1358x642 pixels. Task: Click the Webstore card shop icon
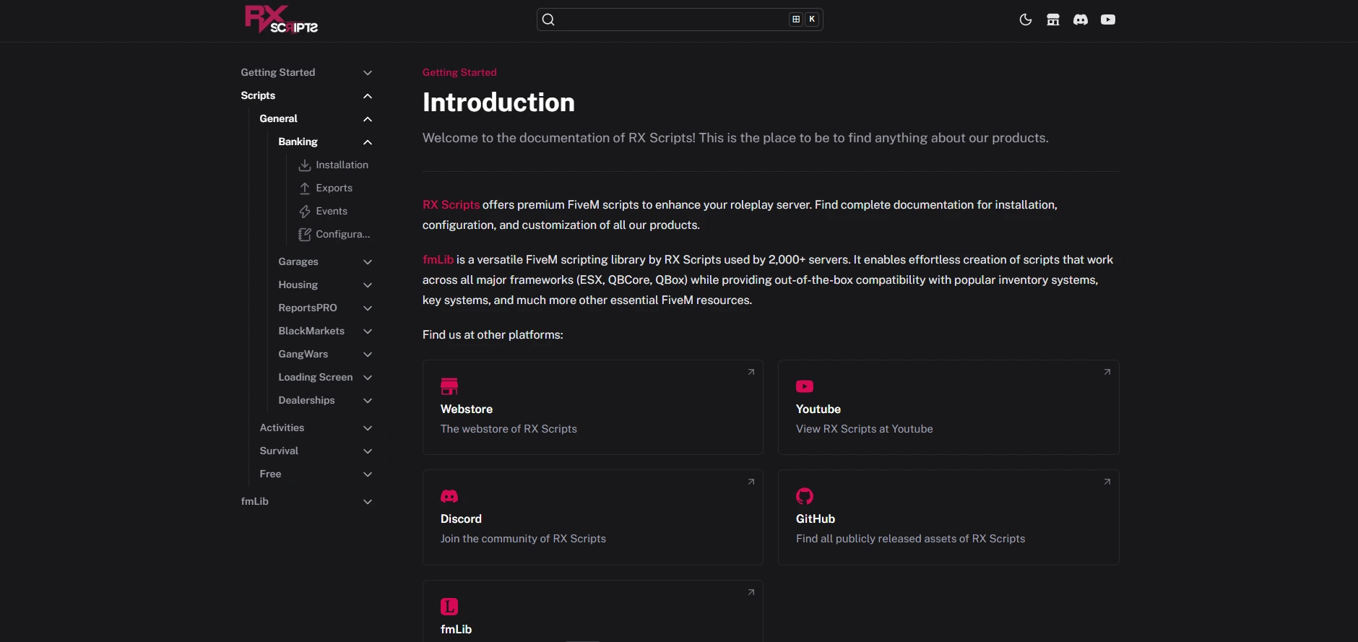coord(449,386)
